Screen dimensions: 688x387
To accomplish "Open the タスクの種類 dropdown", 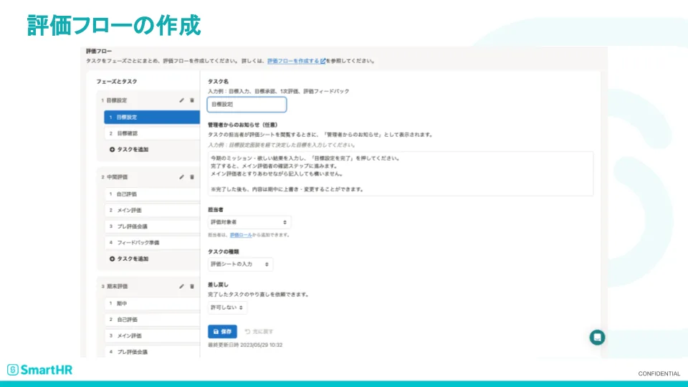I will point(240,264).
